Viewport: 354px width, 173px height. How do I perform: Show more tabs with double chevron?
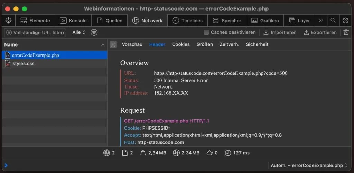point(321,20)
